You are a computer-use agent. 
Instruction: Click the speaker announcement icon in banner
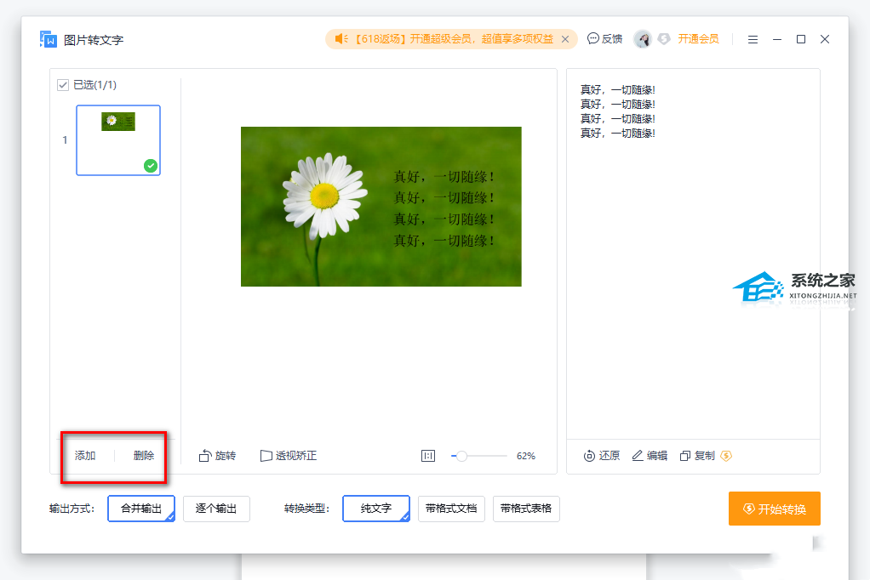click(x=341, y=39)
